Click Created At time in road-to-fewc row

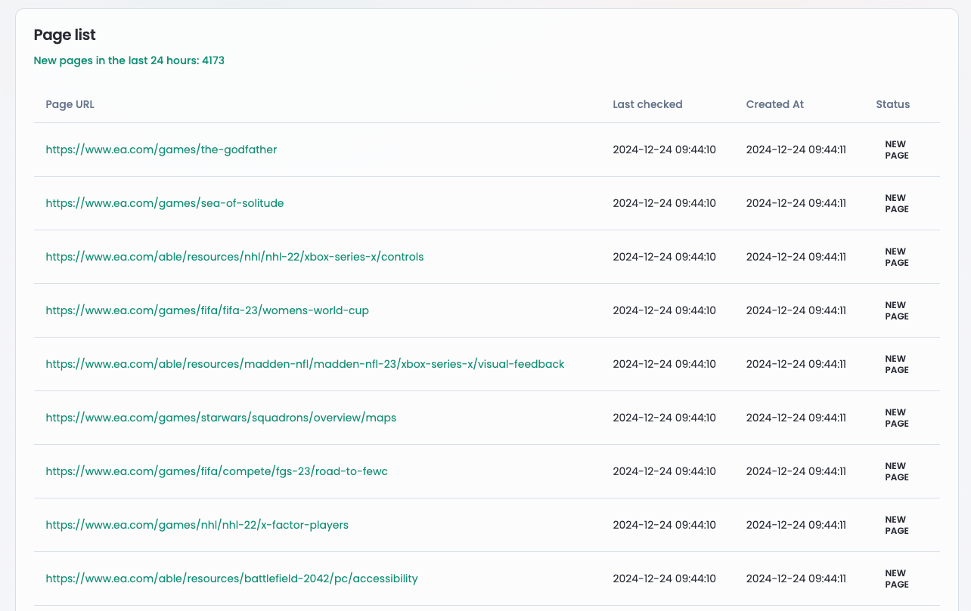coord(796,471)
